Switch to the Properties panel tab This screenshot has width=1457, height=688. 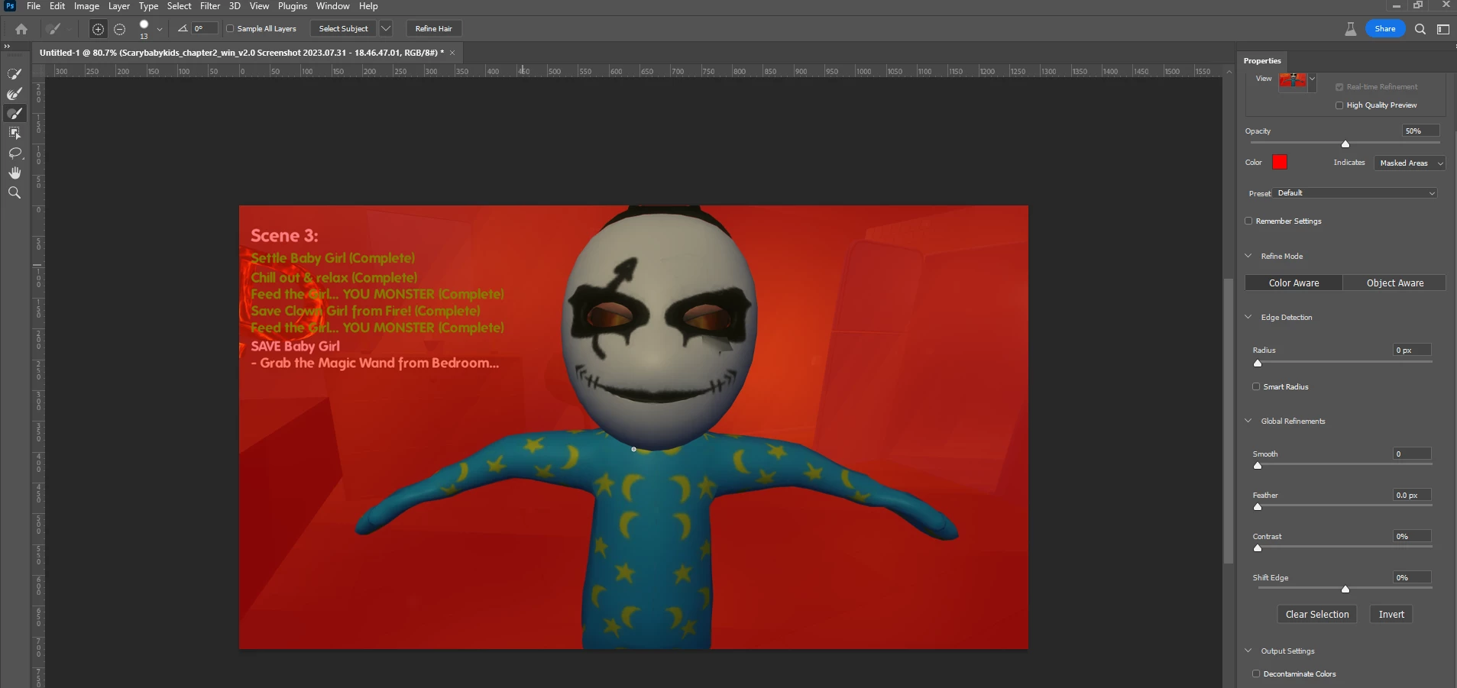(1262, 61)
